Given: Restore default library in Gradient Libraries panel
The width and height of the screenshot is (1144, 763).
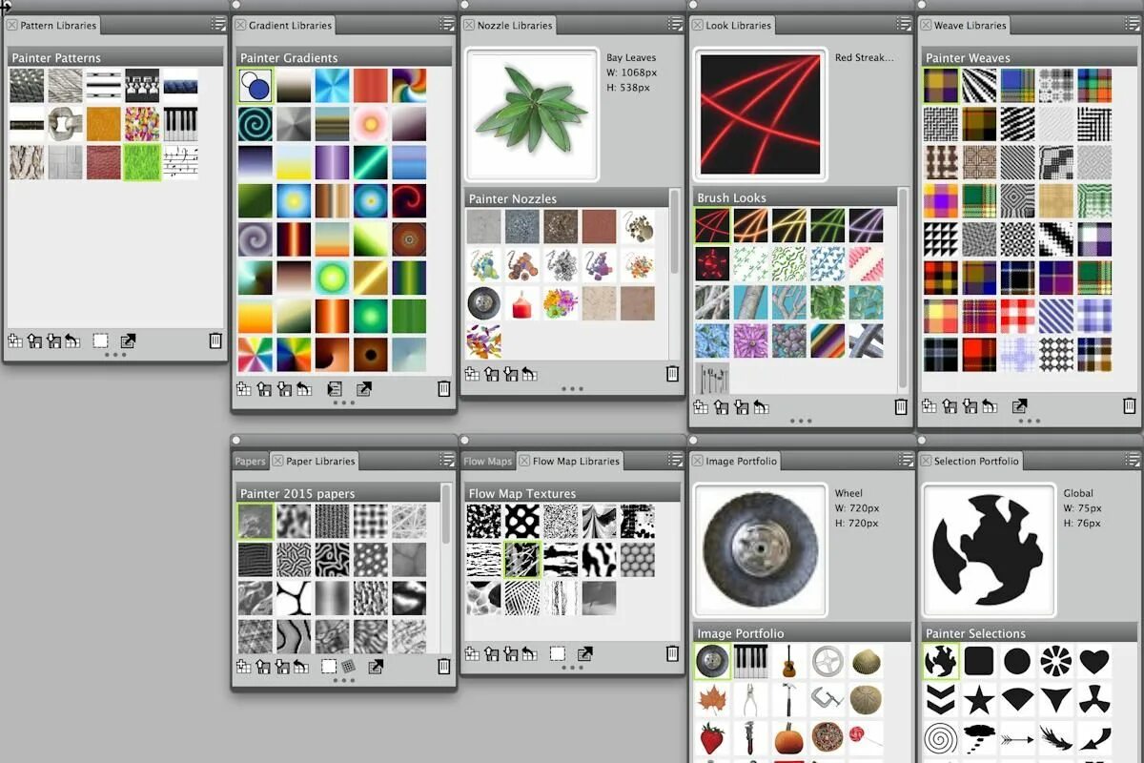Looking at the screenshot, I should 303,388.
